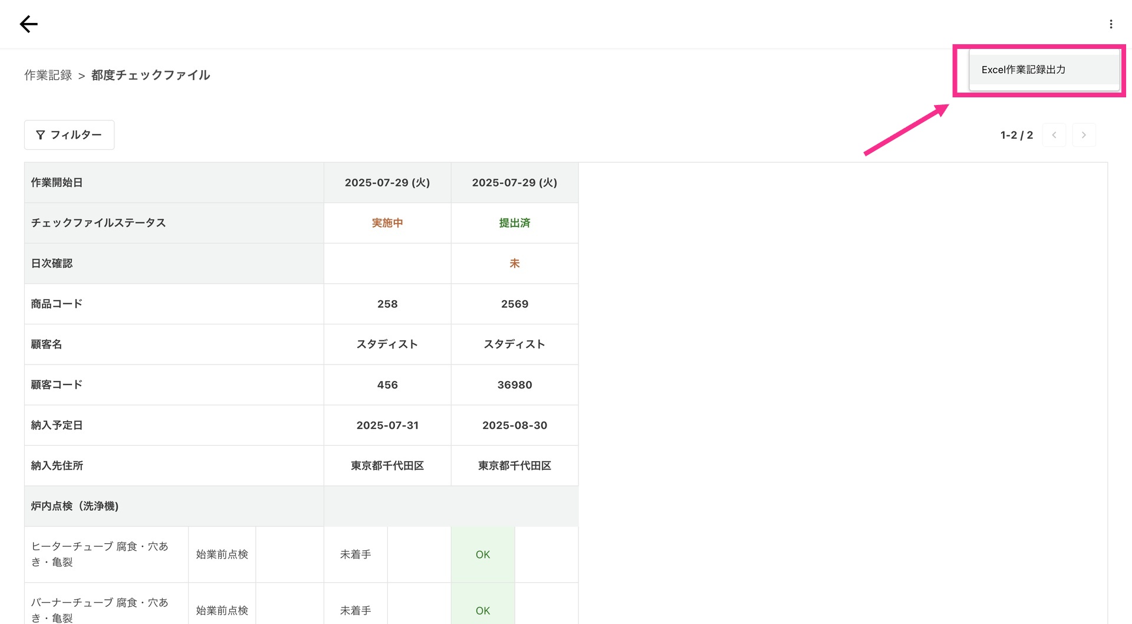This screenshot has height=624, width=1132.
Task: Click the 未着手 cell for heater tube
Action: 356,554
